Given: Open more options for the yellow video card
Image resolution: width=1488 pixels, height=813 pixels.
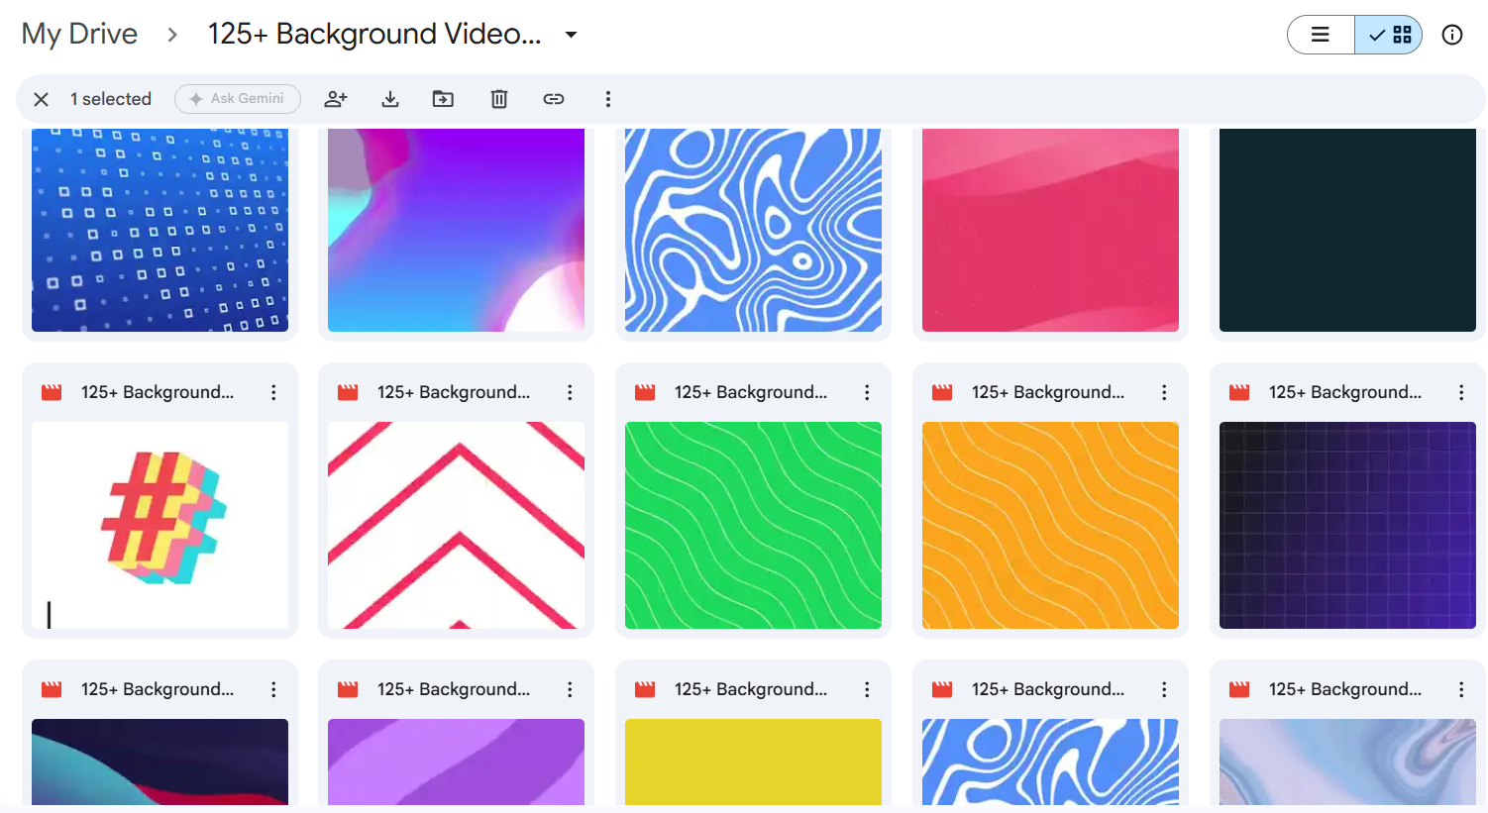Looking at the screenshot, I should point(867,690).
